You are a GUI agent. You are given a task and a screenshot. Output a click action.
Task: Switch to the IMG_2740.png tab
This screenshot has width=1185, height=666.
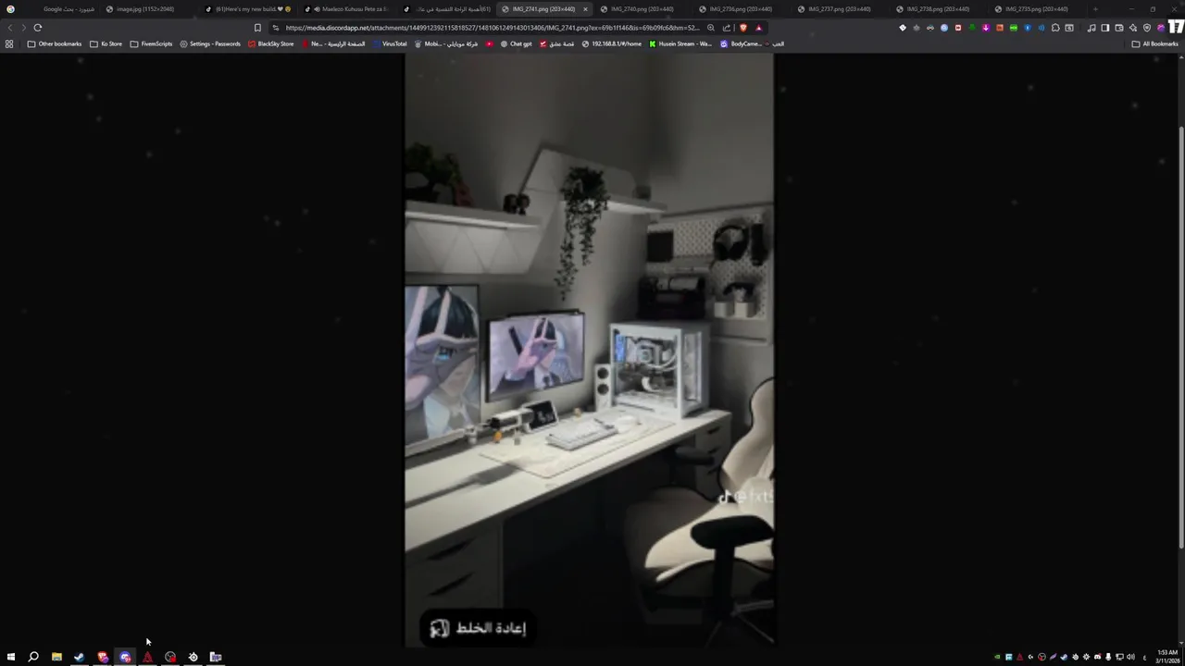641,9
